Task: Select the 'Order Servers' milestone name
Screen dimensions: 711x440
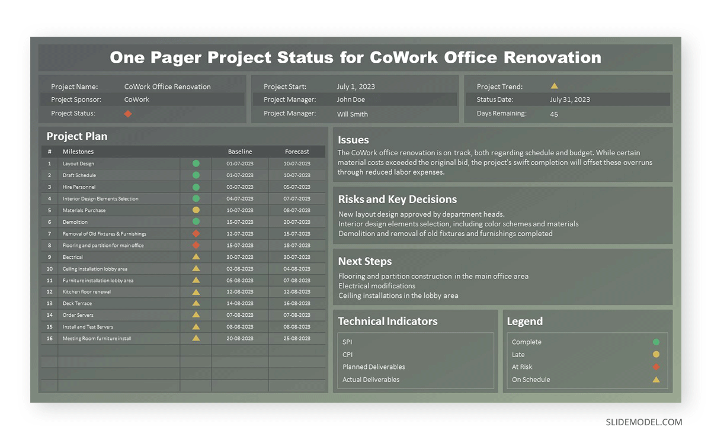Action: coord(78,315)
